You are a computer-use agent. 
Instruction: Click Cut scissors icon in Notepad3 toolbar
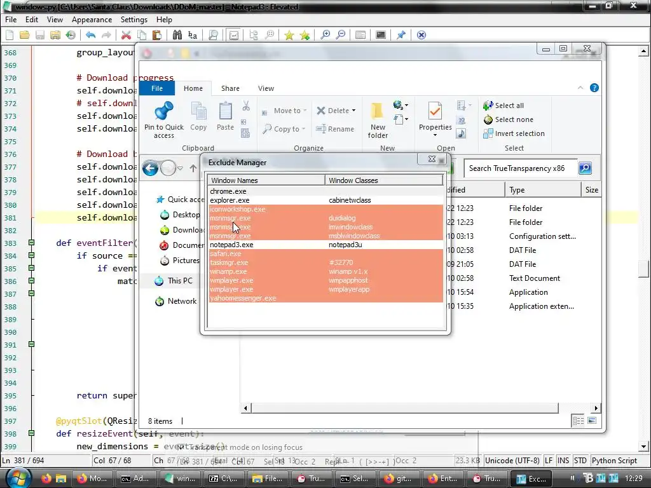coord(127,35)
